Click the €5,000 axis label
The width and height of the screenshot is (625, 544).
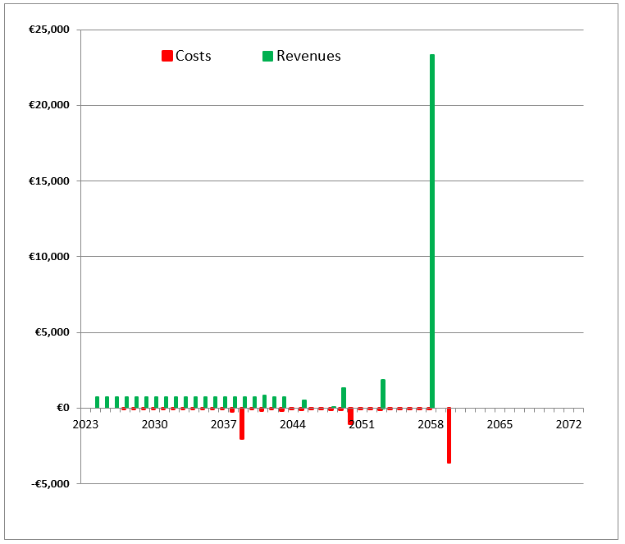pos(52,332)
